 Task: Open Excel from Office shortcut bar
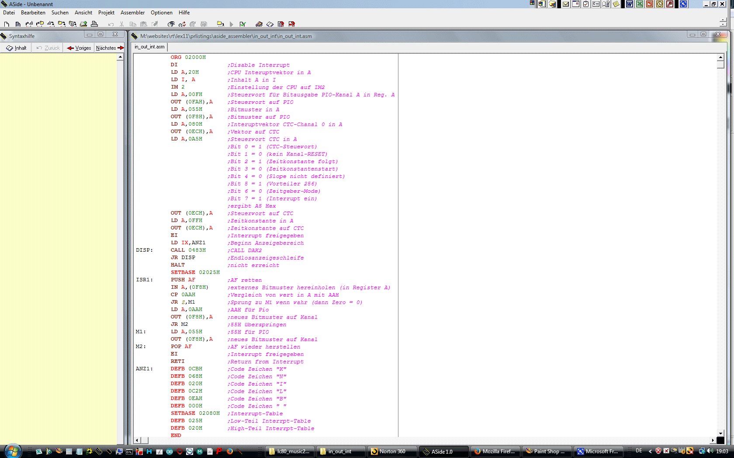pos(640,4)
